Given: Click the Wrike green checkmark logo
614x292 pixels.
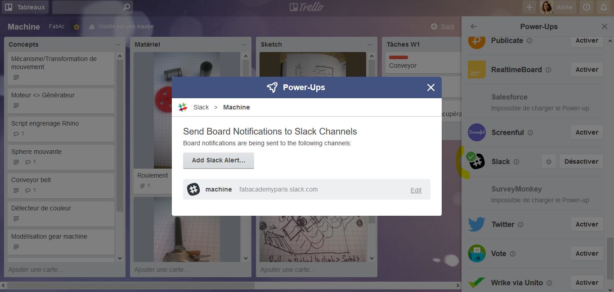Looking at the screenshot, I should pos(477,283).
